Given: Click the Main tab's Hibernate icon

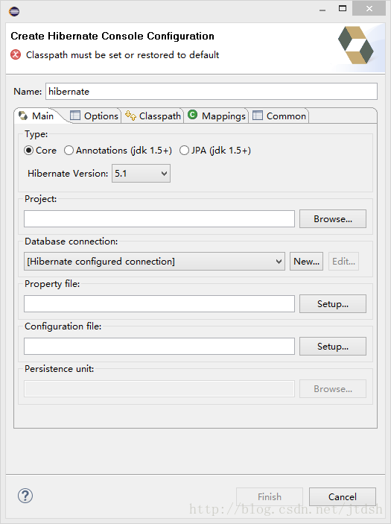Looking at the screenshot, I should point(23,116).
